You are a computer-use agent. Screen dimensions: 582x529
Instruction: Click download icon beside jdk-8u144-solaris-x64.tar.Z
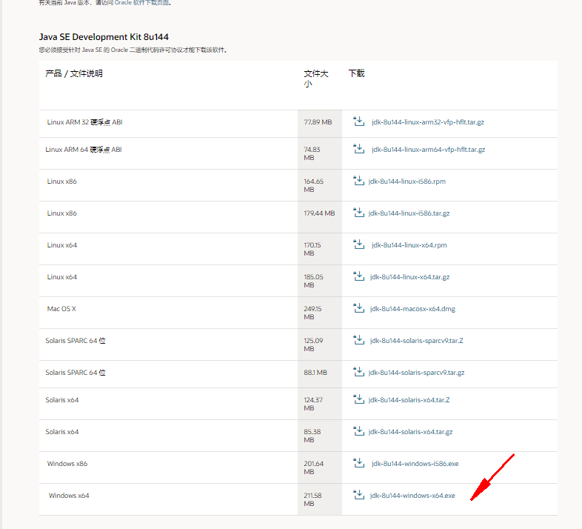[x=358, y=399]
